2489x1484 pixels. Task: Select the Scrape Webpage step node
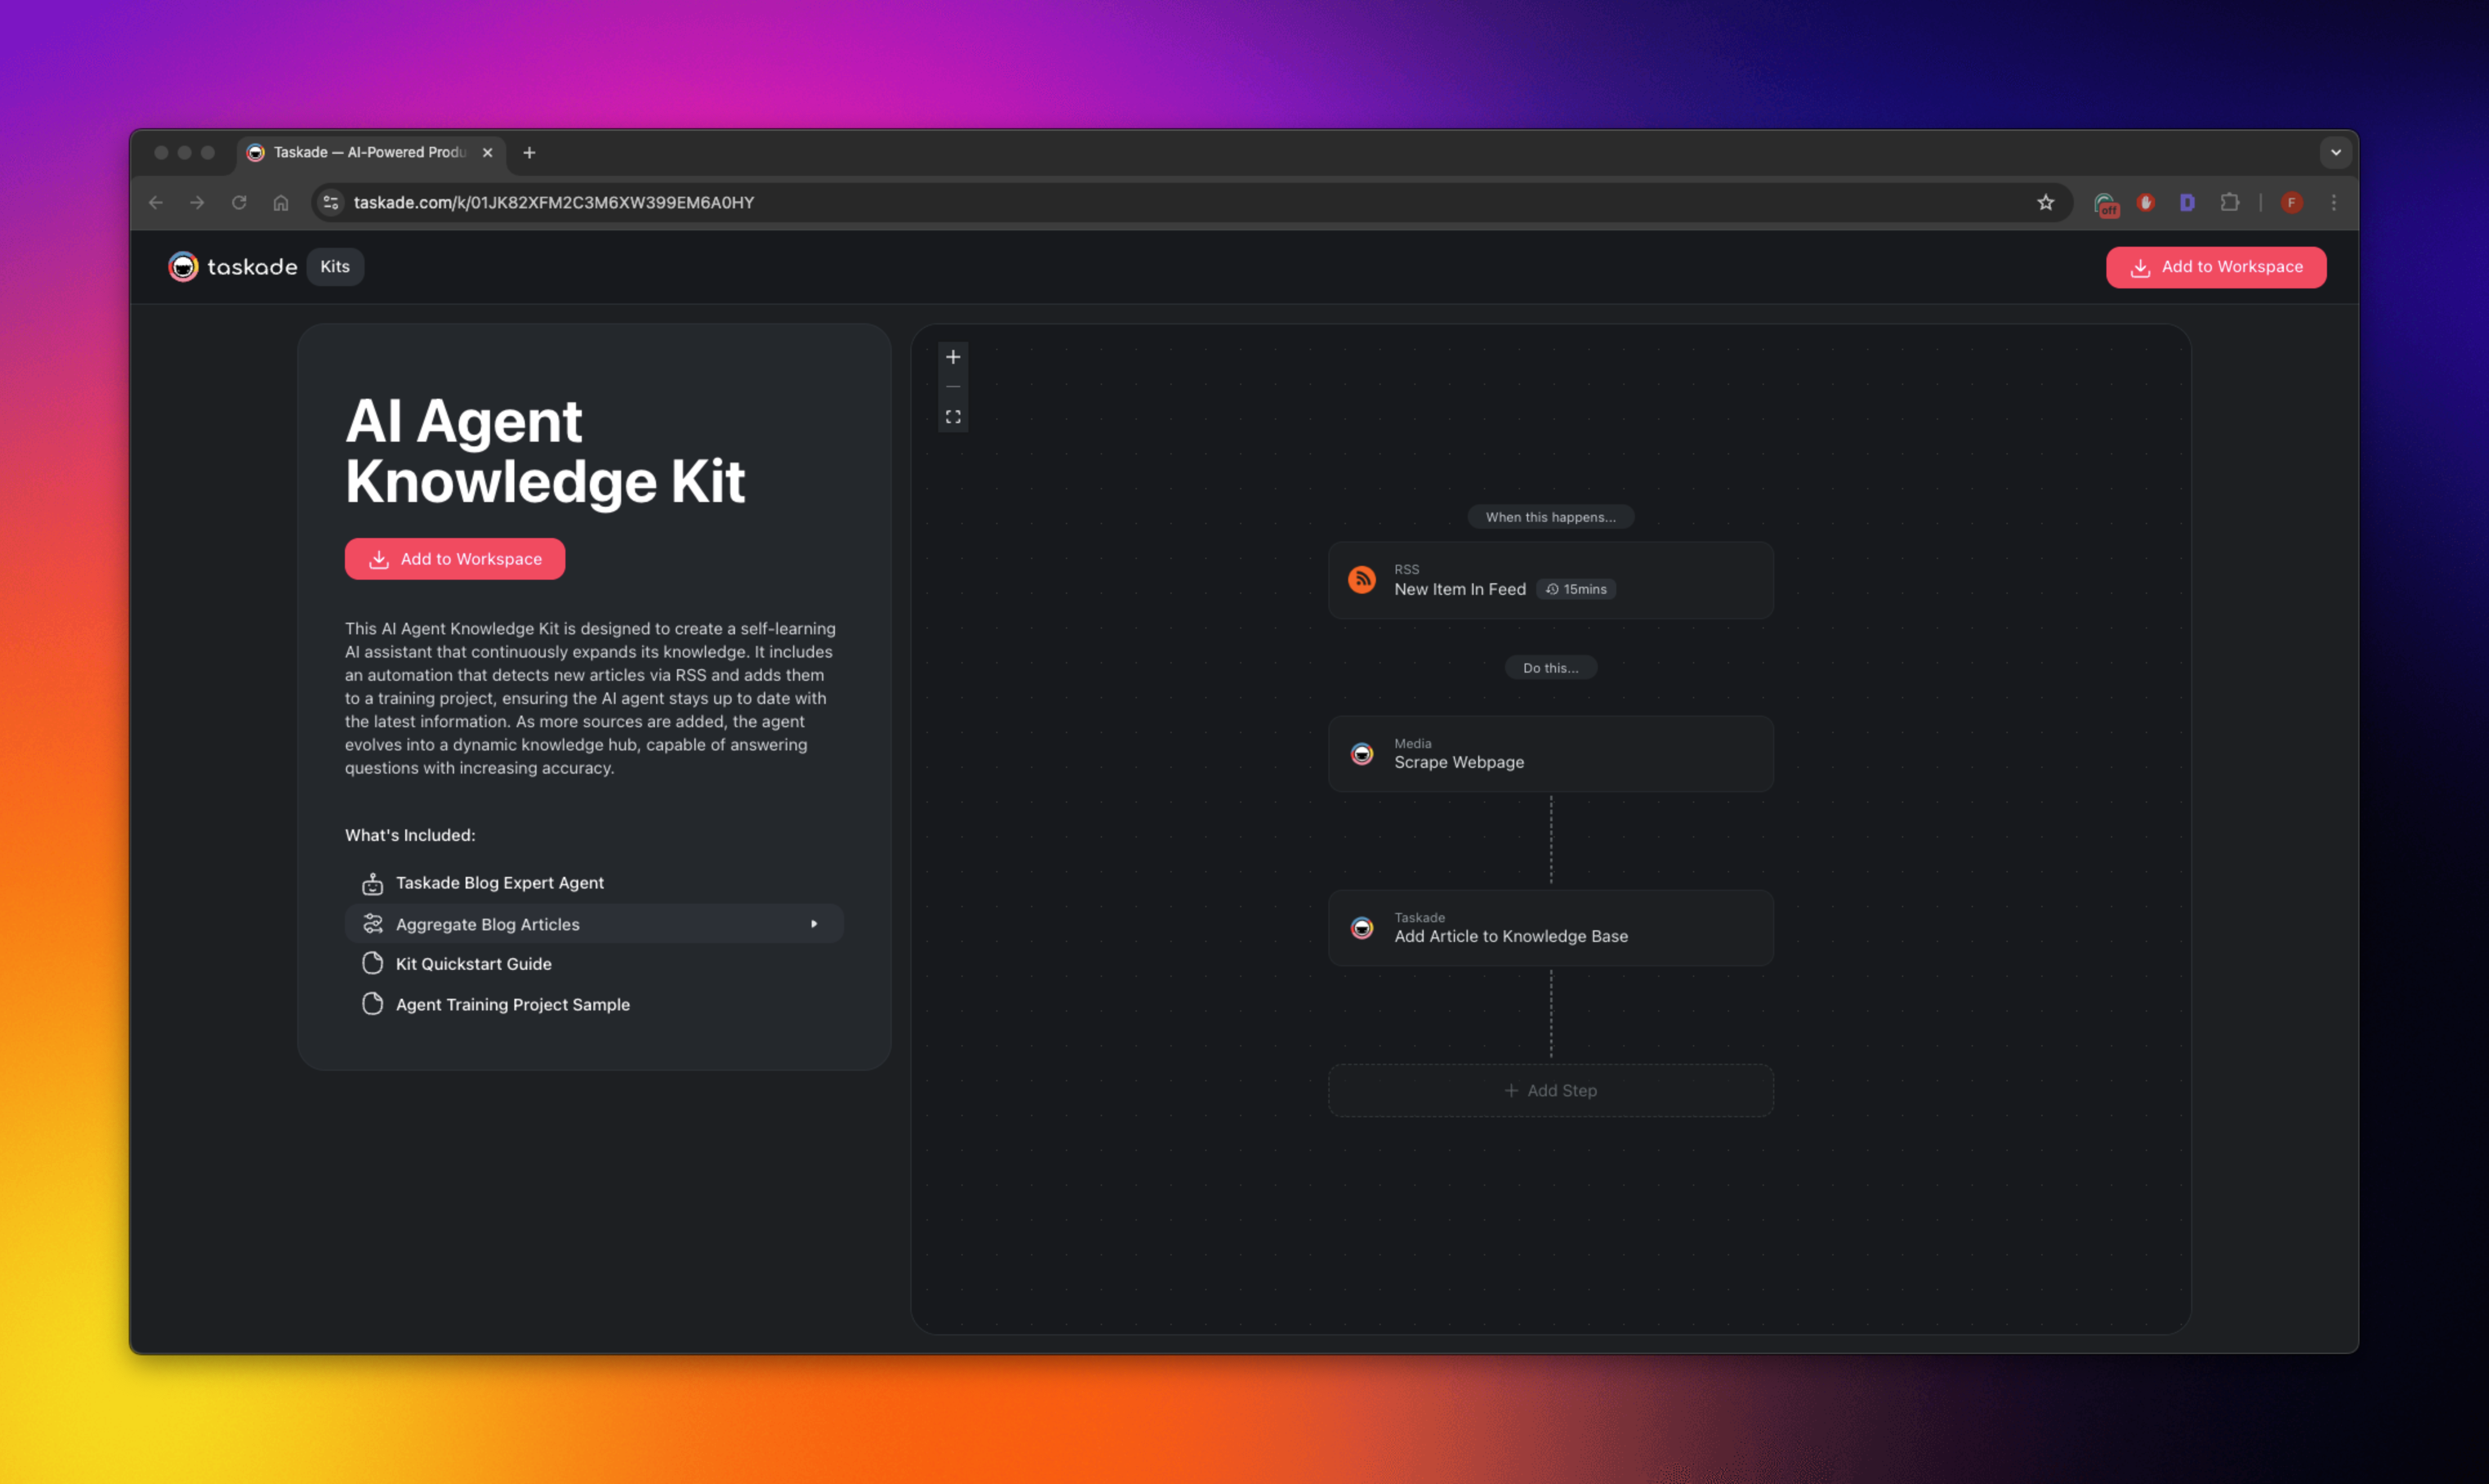(x=1550, y=754)
